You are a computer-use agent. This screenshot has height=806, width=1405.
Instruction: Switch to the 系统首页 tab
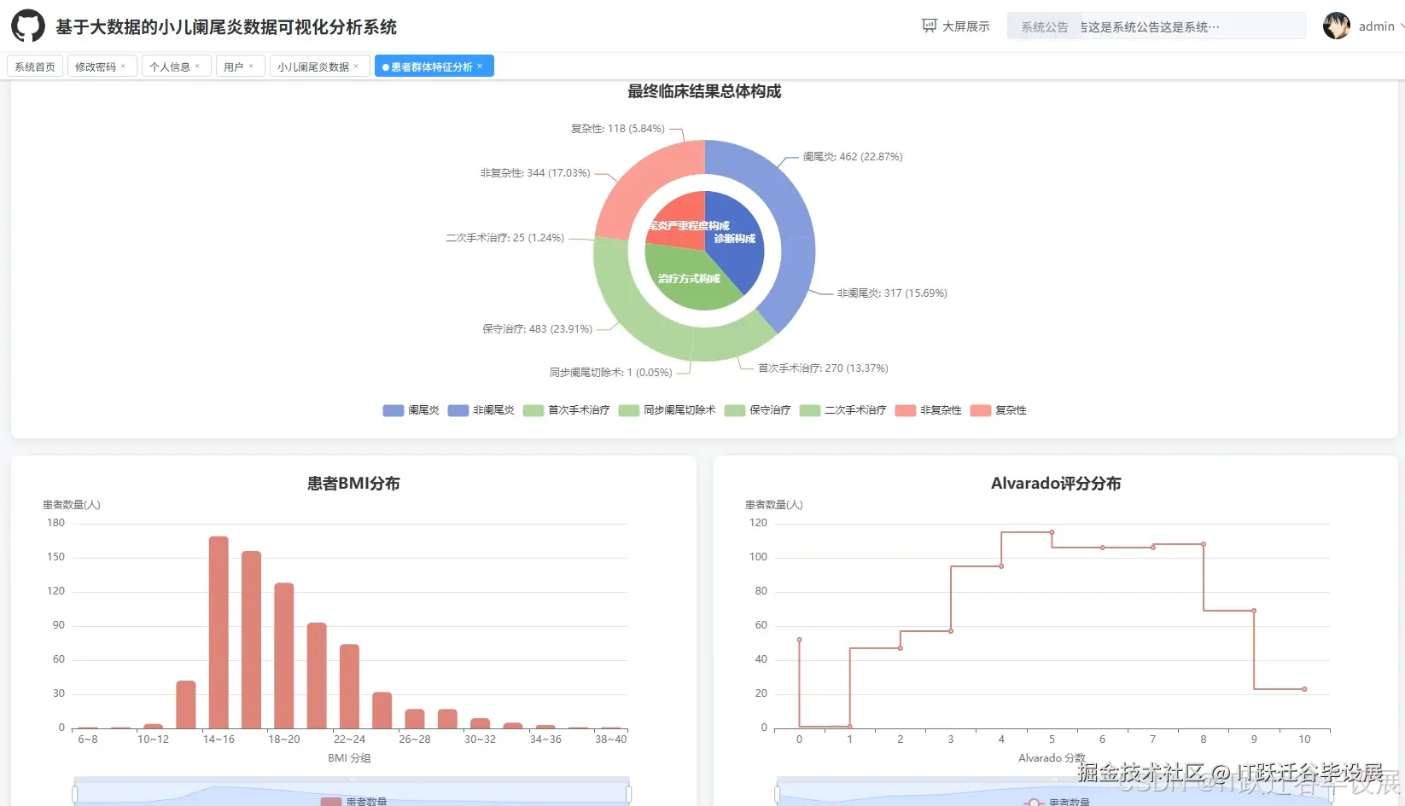pyautogui.click(x=34, y=66)
